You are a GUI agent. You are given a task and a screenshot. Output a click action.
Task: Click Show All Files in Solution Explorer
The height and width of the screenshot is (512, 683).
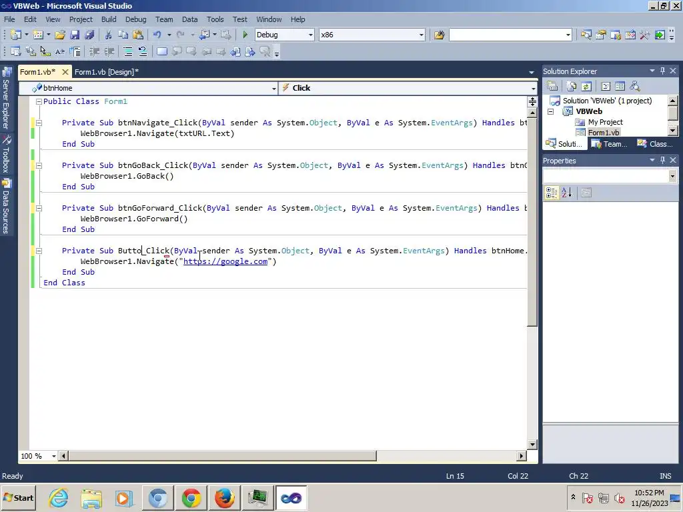(572, 86)
